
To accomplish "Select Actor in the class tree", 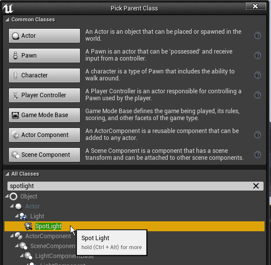I will pyautogui.click(x=32, y=206).
